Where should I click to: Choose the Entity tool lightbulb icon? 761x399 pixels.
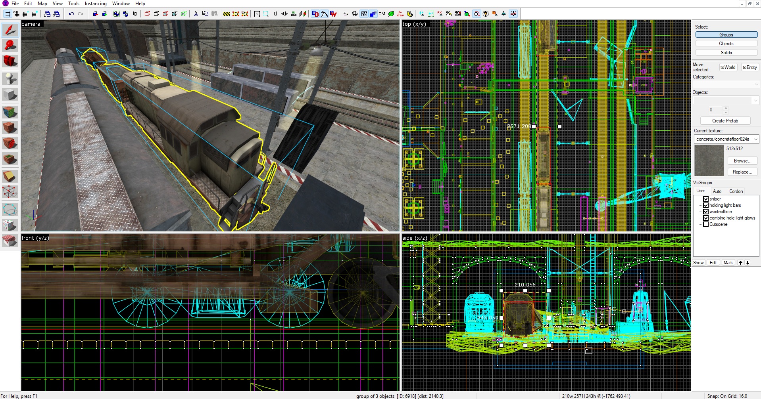[x=10, y=78]
